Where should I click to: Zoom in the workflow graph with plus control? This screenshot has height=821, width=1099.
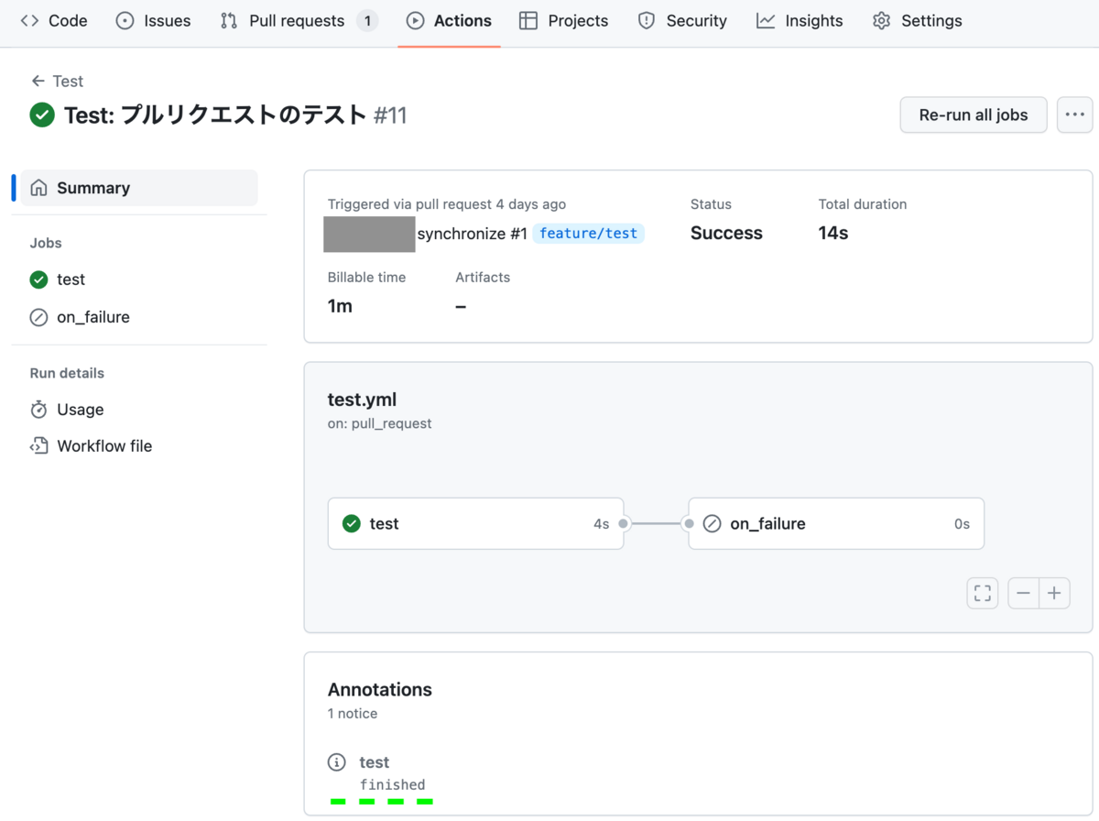point(1054,593)
